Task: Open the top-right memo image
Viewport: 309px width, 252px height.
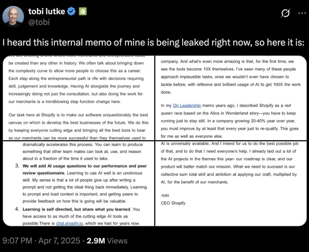Action: coord(231,98)
